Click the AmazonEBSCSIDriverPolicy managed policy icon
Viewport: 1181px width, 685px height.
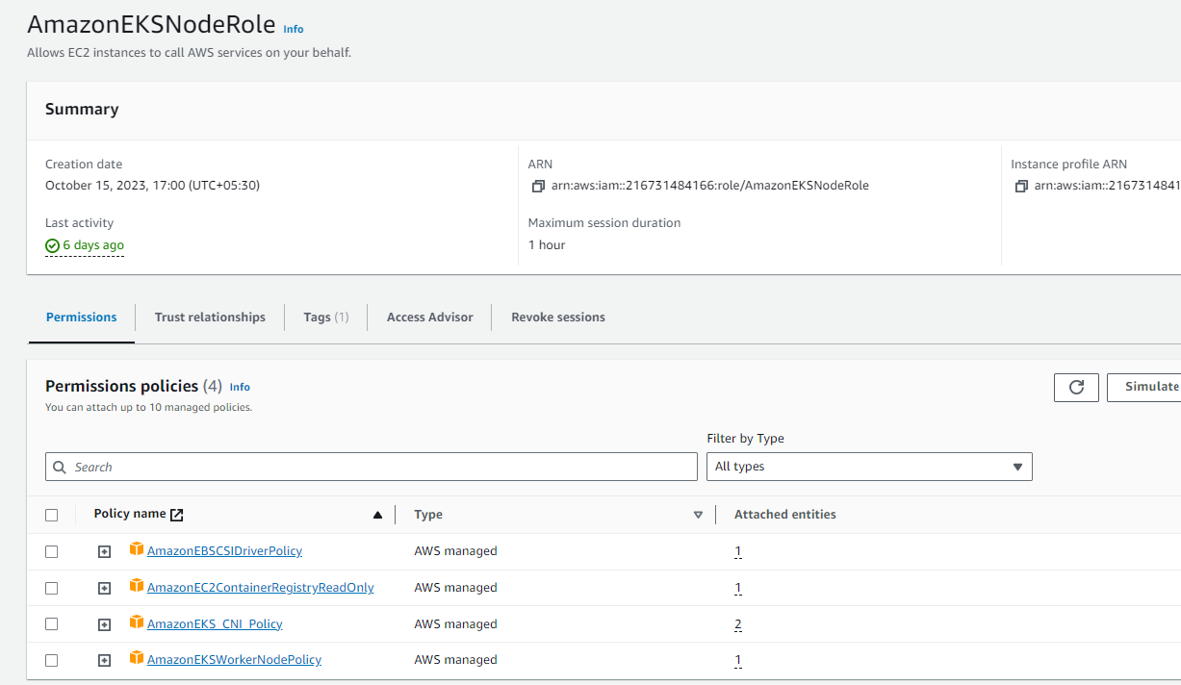[x=136, y=549]
